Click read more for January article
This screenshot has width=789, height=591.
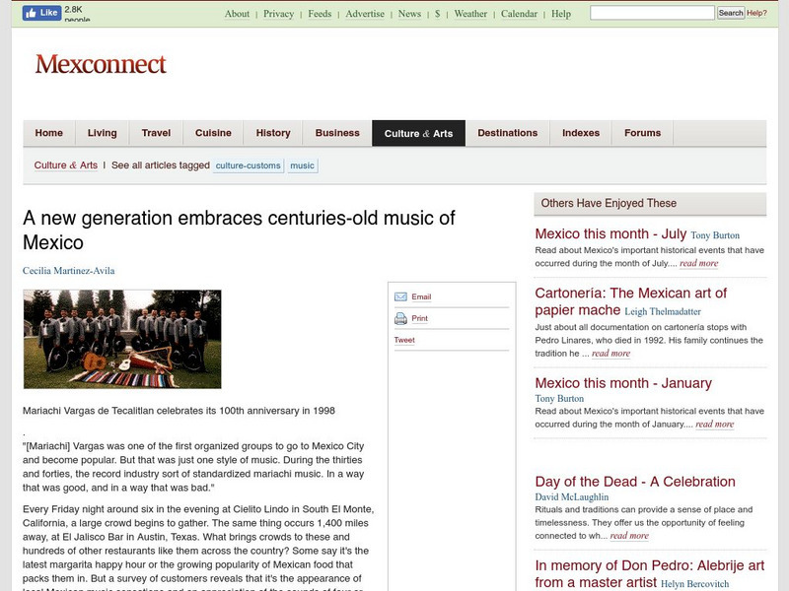point(714,425)
